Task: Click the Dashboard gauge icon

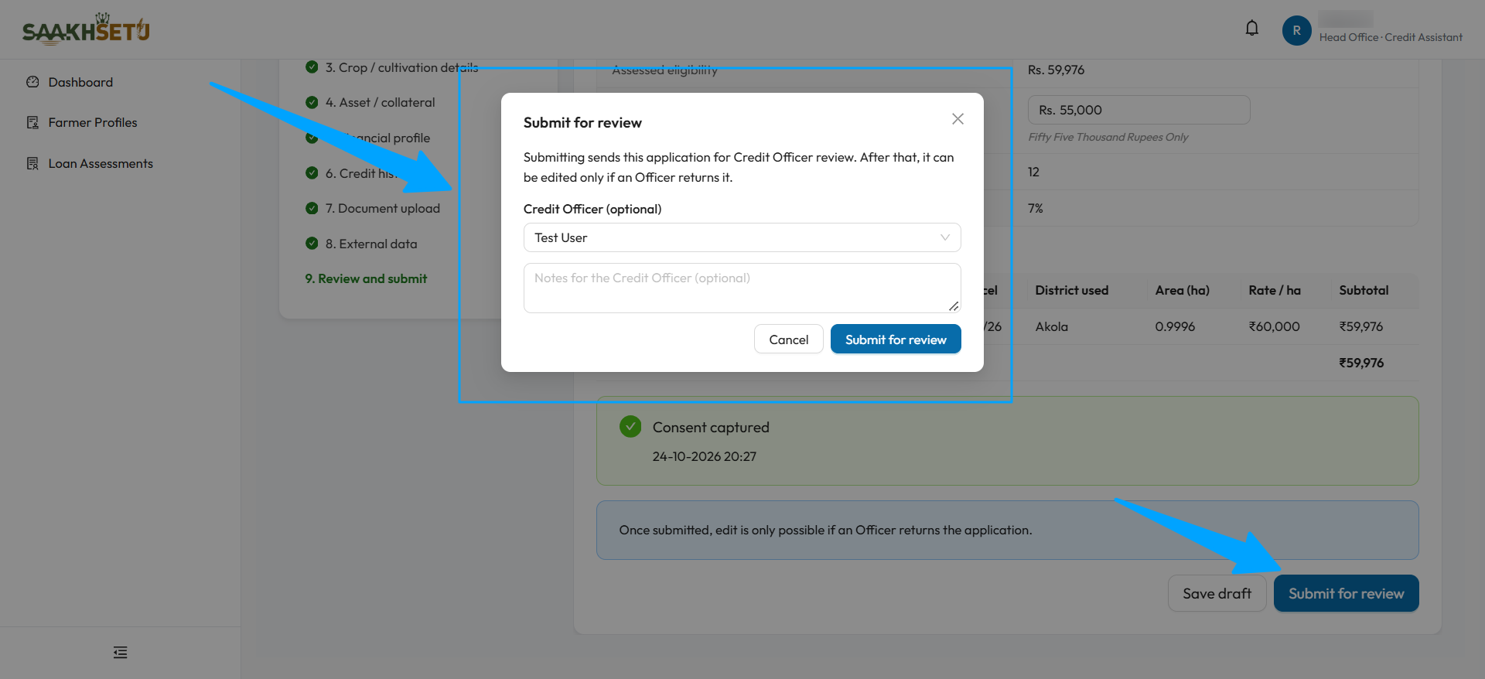Action: pyautogui.click(x=32, y=82)
